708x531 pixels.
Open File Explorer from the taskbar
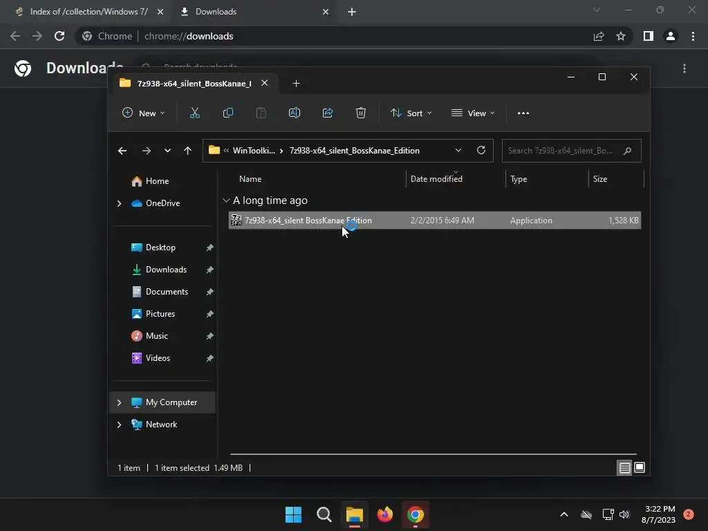click(355, 514)
